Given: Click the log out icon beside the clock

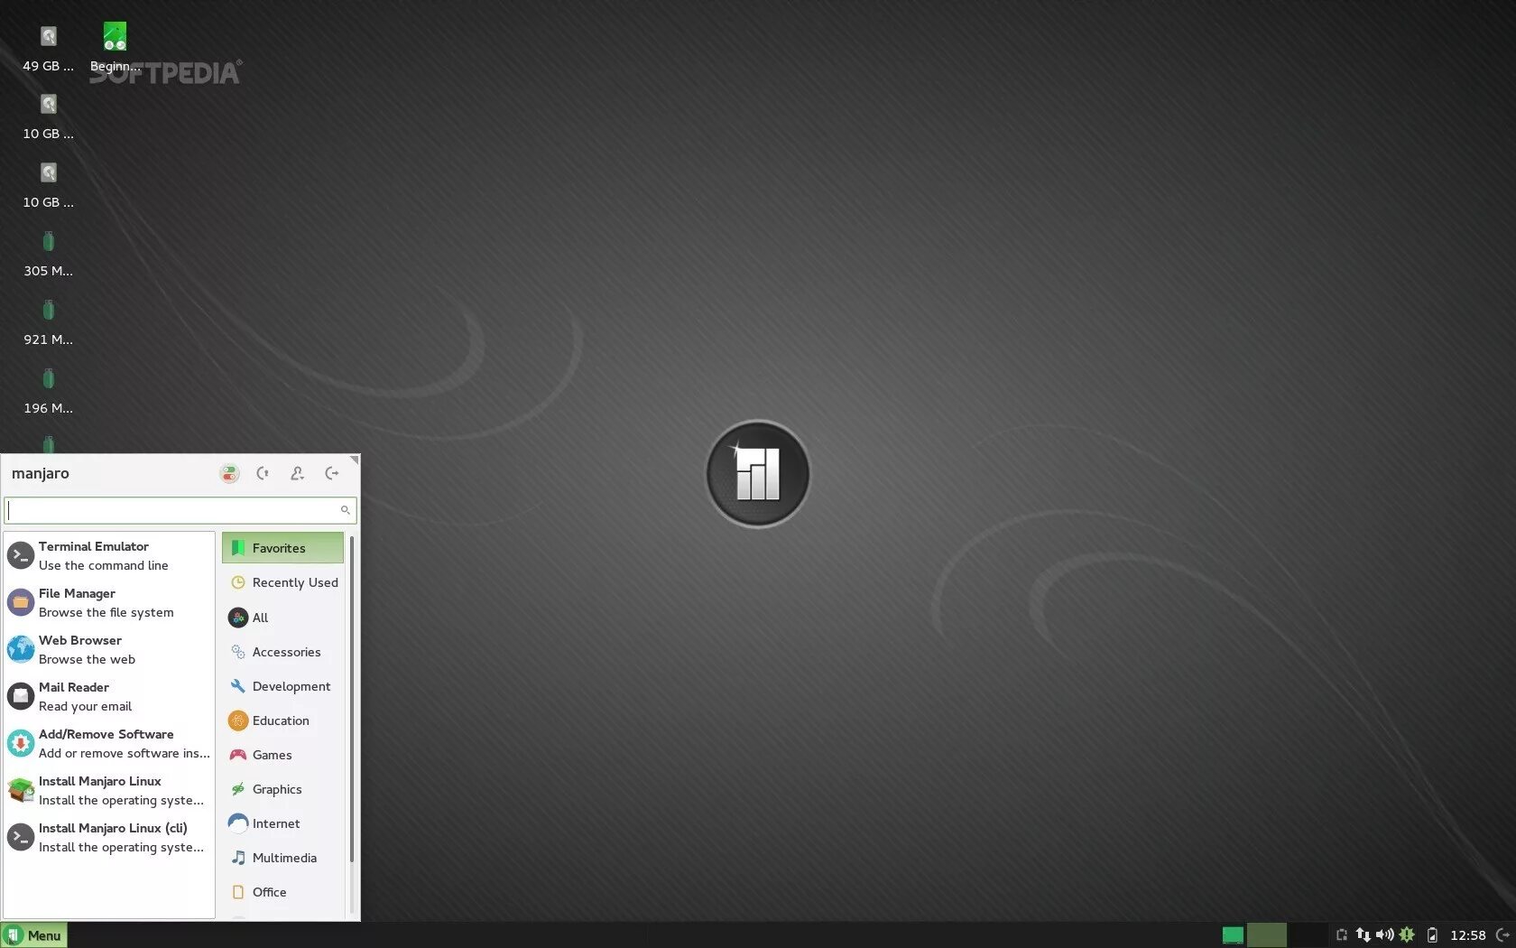Looking at the screenshot, I should point(1502,935).
